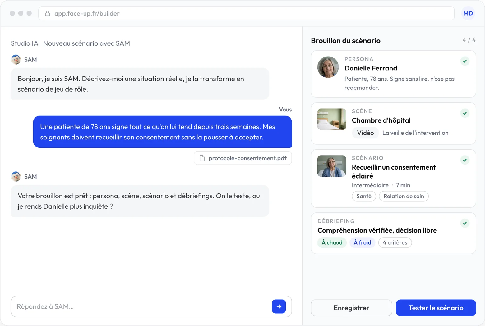The image size is (485, 326).
Task: Open Danielle Ferrand's portrait photo
Action: click(328, 67)
